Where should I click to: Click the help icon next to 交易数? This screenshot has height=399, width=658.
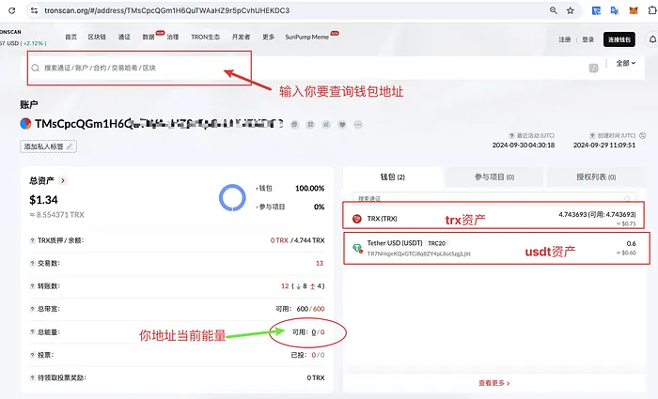tap(32, 263)
